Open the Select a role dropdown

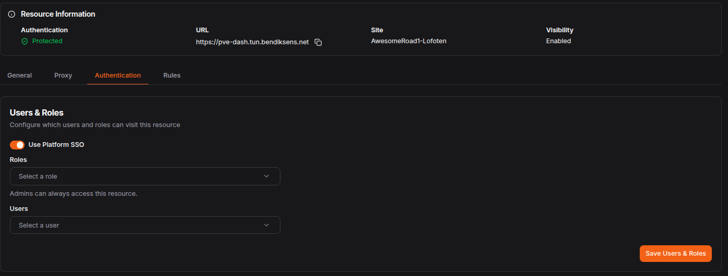pos(145,176)
